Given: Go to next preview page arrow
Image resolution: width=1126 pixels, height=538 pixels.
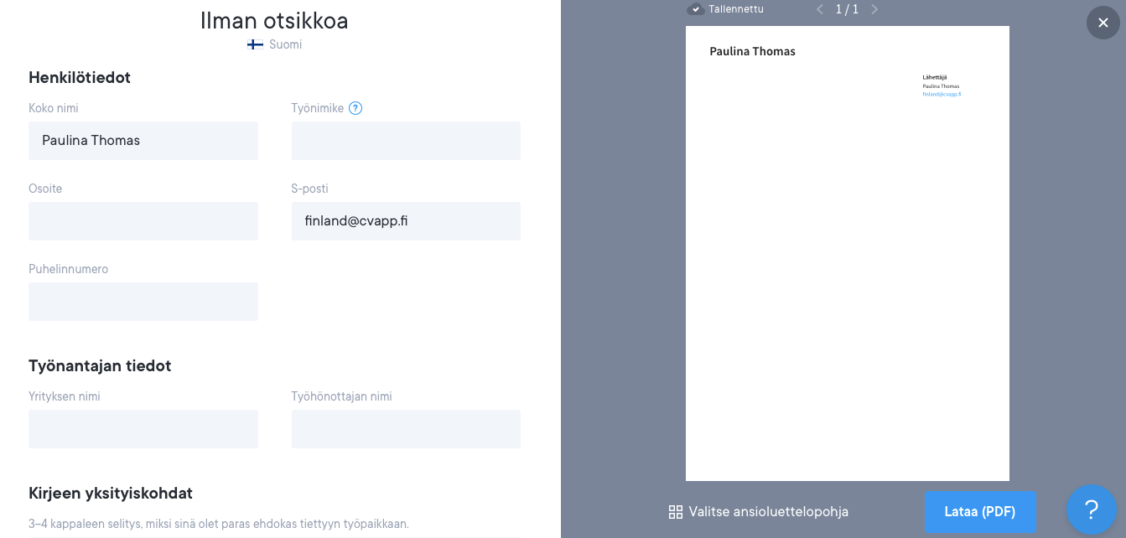Looking at the screenshot, I should 874,9.
